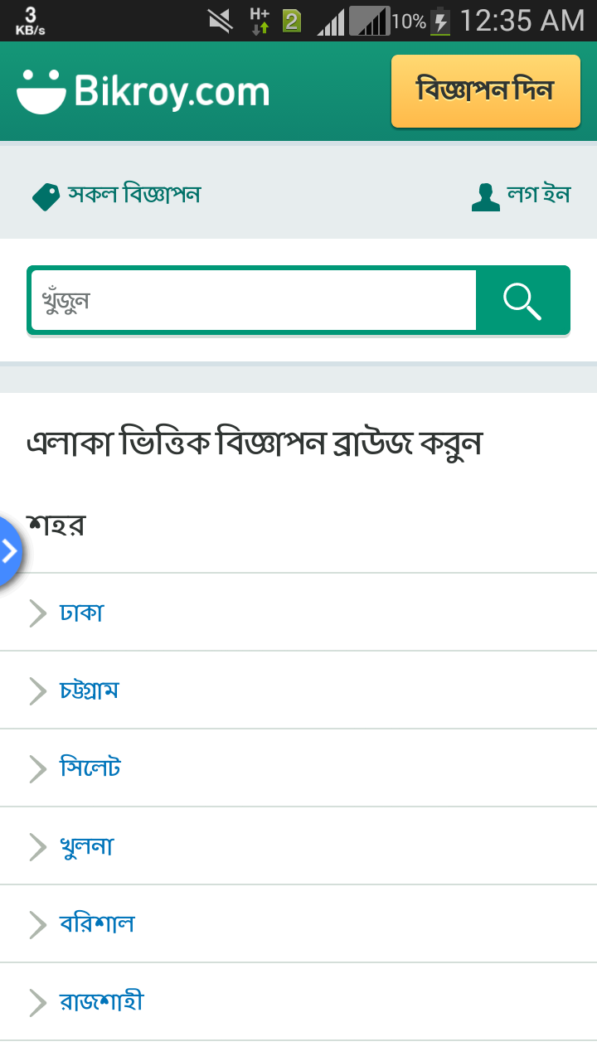The height and width of the screenshot is (1061, 597).
Task: Expand the খুলনা chevron arrow
Action: pyautogui.click(x=37, y=846)
